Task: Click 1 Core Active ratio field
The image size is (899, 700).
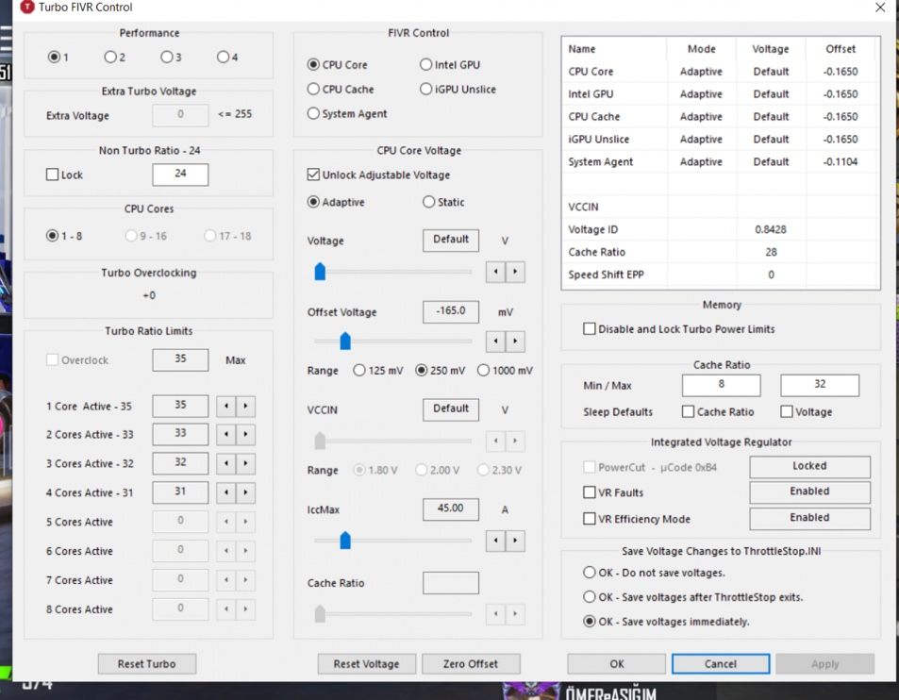Action: 180,406
